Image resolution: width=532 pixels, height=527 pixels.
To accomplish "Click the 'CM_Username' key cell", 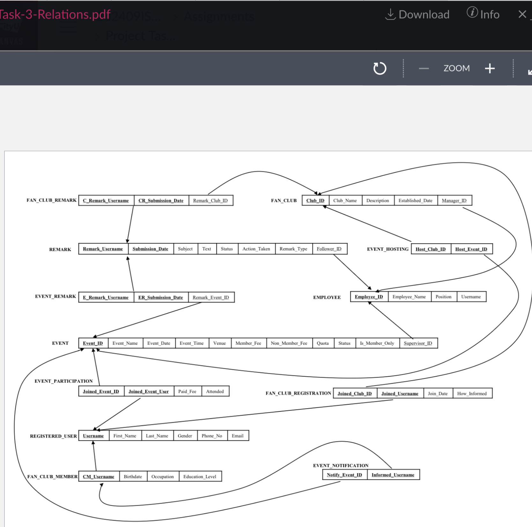I will [x=99, y=477].
